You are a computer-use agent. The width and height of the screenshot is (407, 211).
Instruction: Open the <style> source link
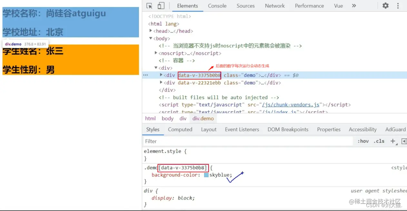coord(399,168)
